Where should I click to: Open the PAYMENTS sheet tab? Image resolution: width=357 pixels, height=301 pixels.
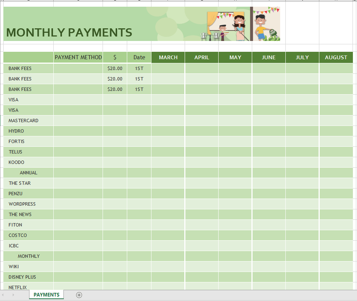point(46,295)
